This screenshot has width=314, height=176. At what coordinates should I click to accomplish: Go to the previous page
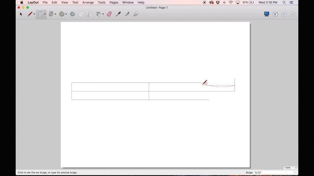point(284,14)
